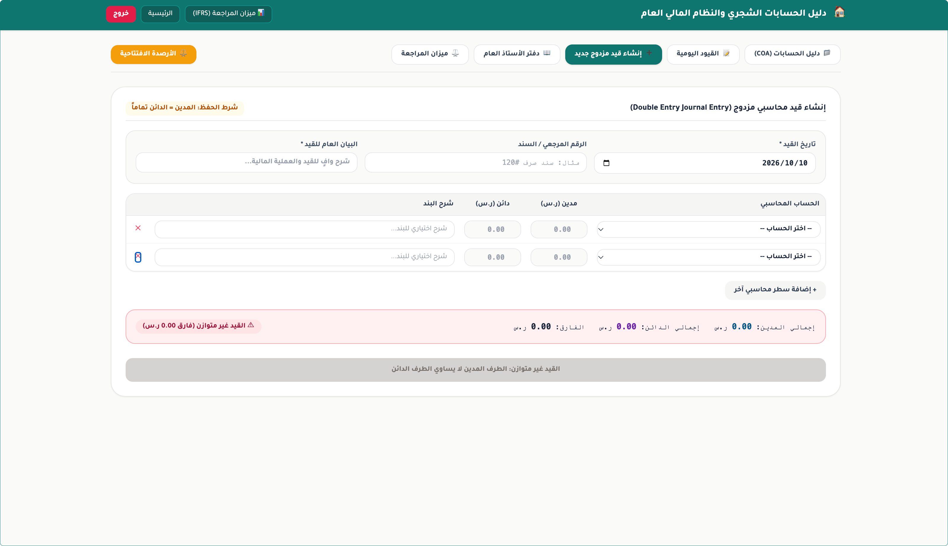
Task: Expand the second account selector dropdown
Action: tap(708, 257)
